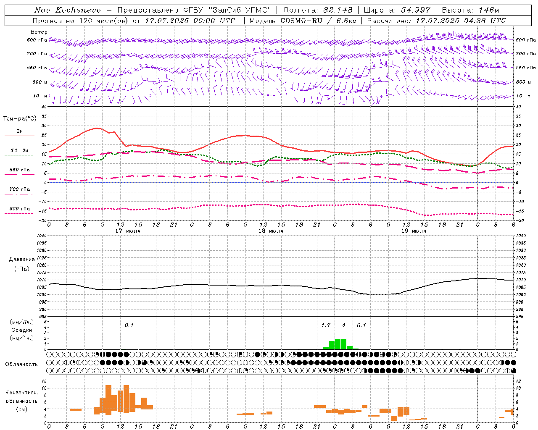
Task: Click the Облачность panel label
Action: coord(21,364)
